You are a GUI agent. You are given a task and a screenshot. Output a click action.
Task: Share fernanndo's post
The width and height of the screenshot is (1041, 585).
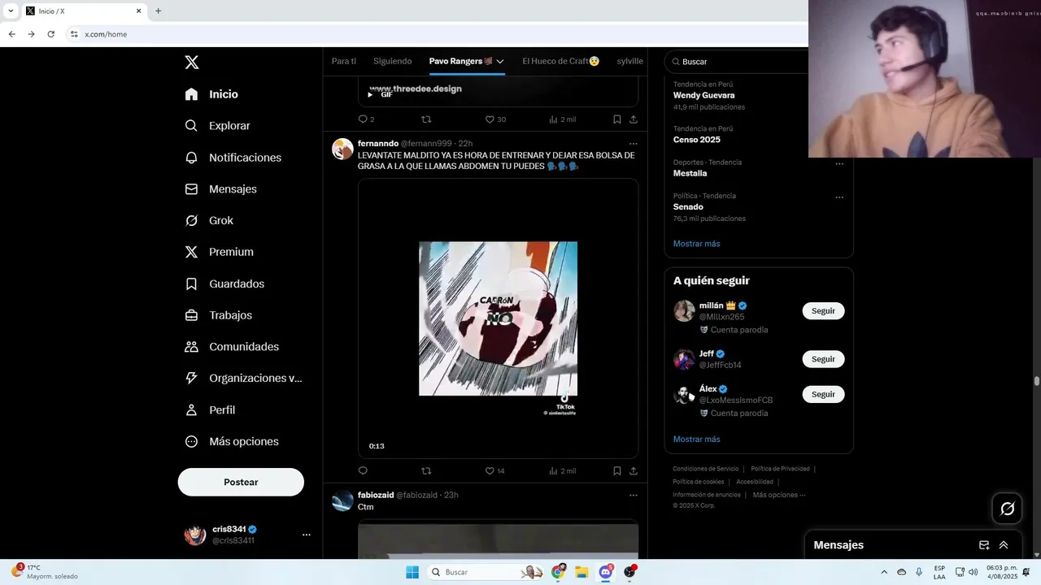pos(634,471)
